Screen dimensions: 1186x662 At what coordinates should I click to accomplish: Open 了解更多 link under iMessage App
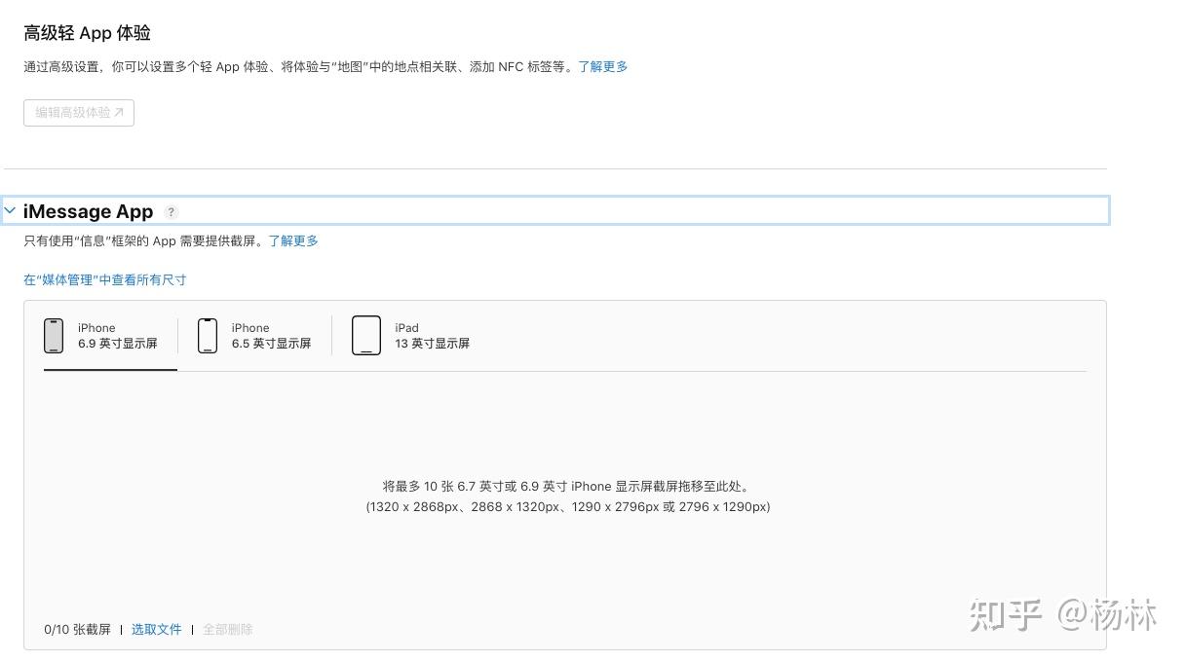[x=293, y=241]
